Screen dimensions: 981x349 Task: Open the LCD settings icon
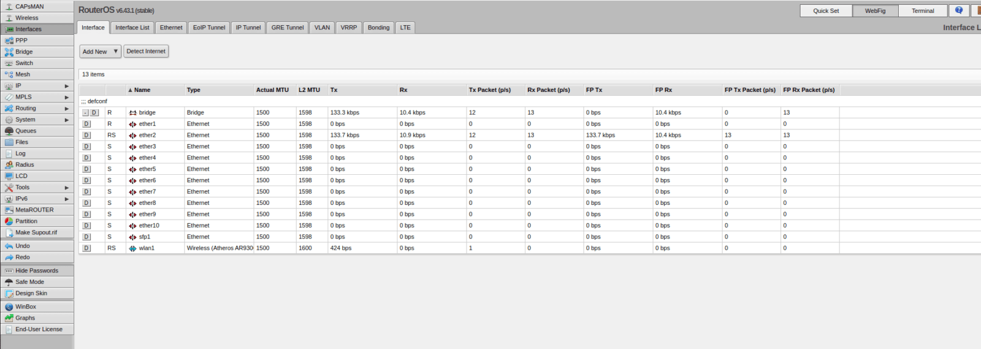pos(9,176)
